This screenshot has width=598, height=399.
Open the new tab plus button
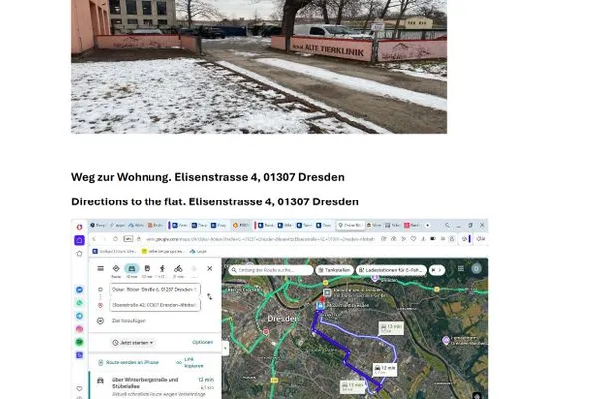[428, 225]
